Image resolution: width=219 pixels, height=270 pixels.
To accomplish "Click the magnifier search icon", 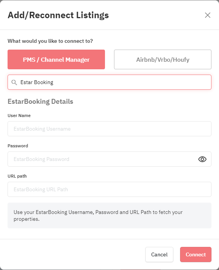I will point(14,82).
